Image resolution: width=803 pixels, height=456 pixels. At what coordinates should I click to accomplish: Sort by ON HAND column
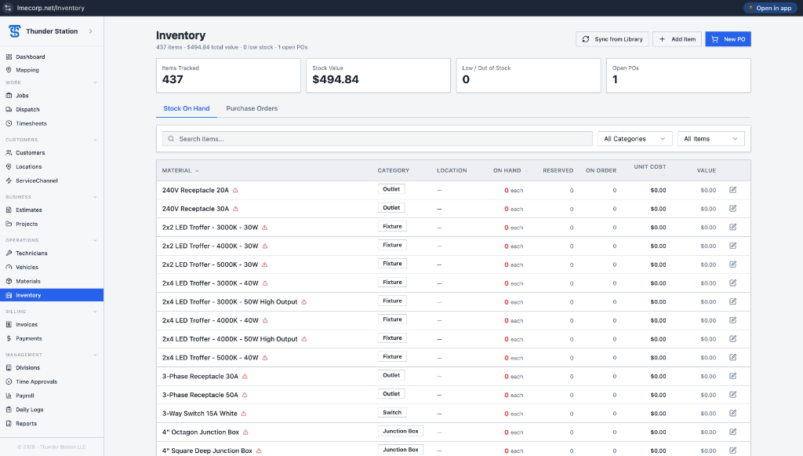[x=510, y=170]
